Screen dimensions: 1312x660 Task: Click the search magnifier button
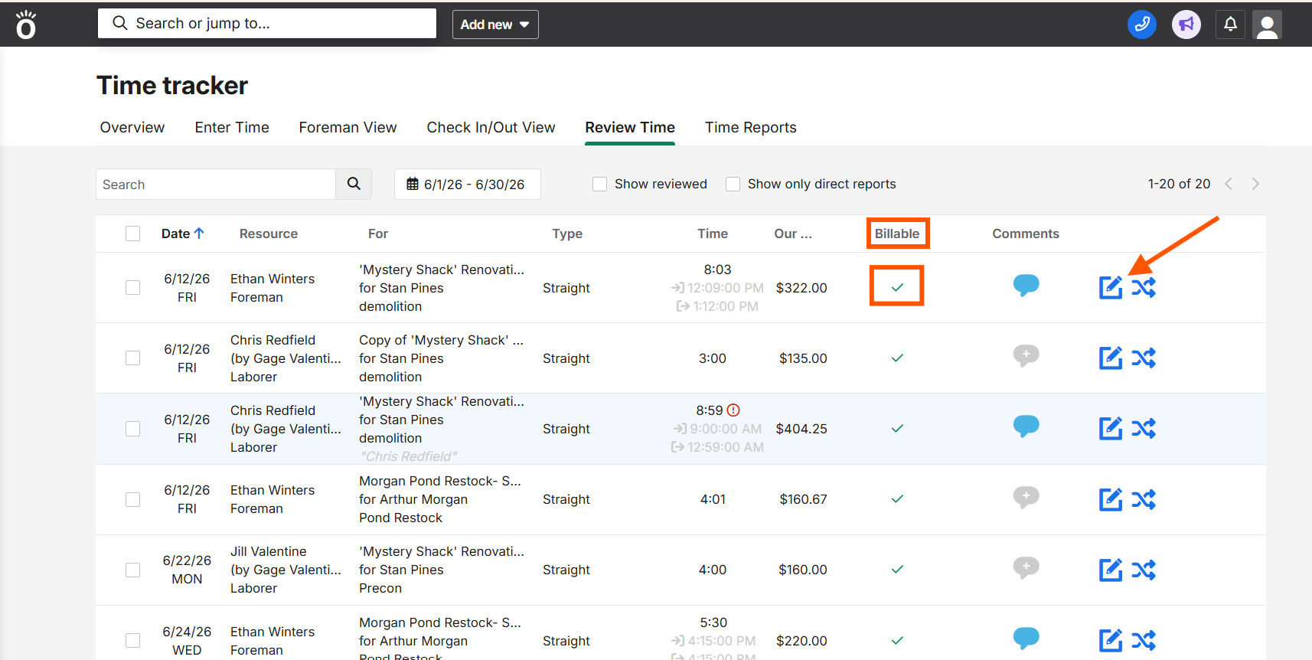pyautogui.click(x=354, y=184)
